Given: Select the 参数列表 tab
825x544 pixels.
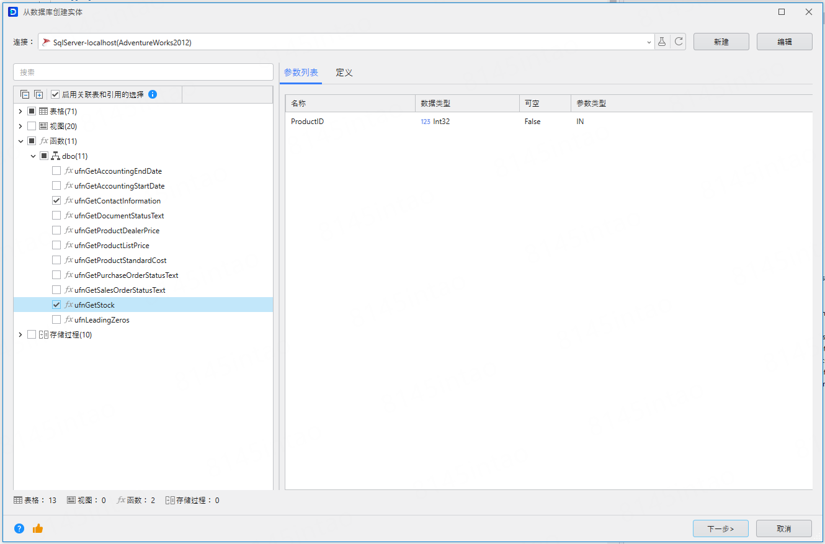Looking at the screenshot, I should (301, 73).
